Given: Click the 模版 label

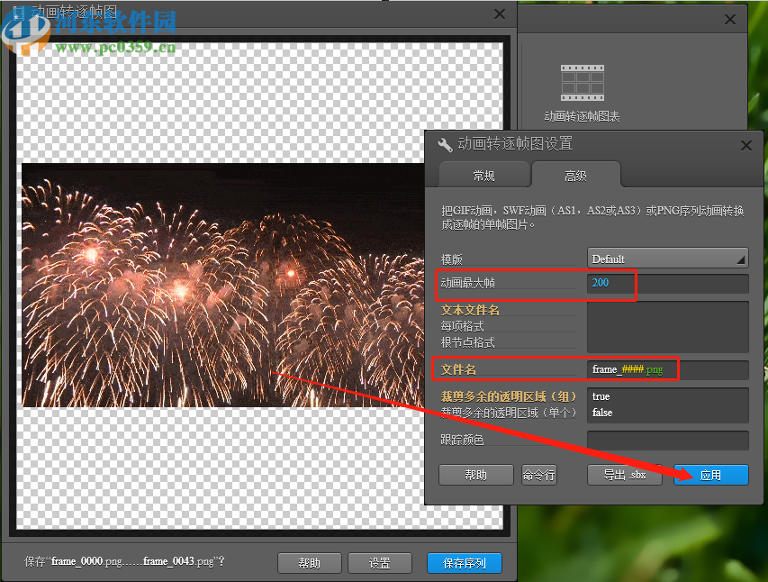Looking at the screenshot, I should (x=451, y=259).
